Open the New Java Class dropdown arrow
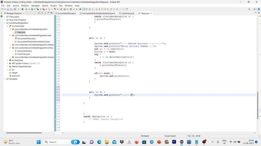The width and height of the screenshot is (261, 146). click(67, 9)
